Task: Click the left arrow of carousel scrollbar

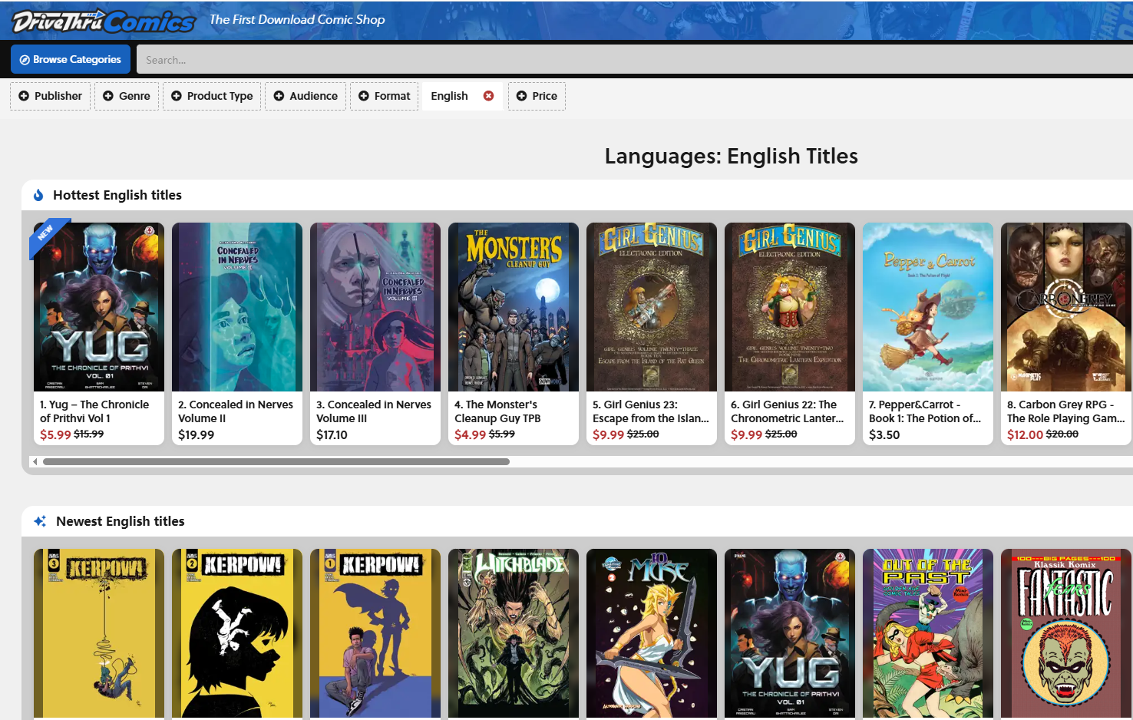Action: [35, 461]
